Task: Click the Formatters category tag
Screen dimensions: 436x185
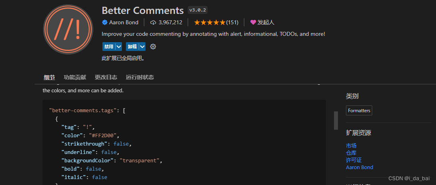Action: pos(359,111)
